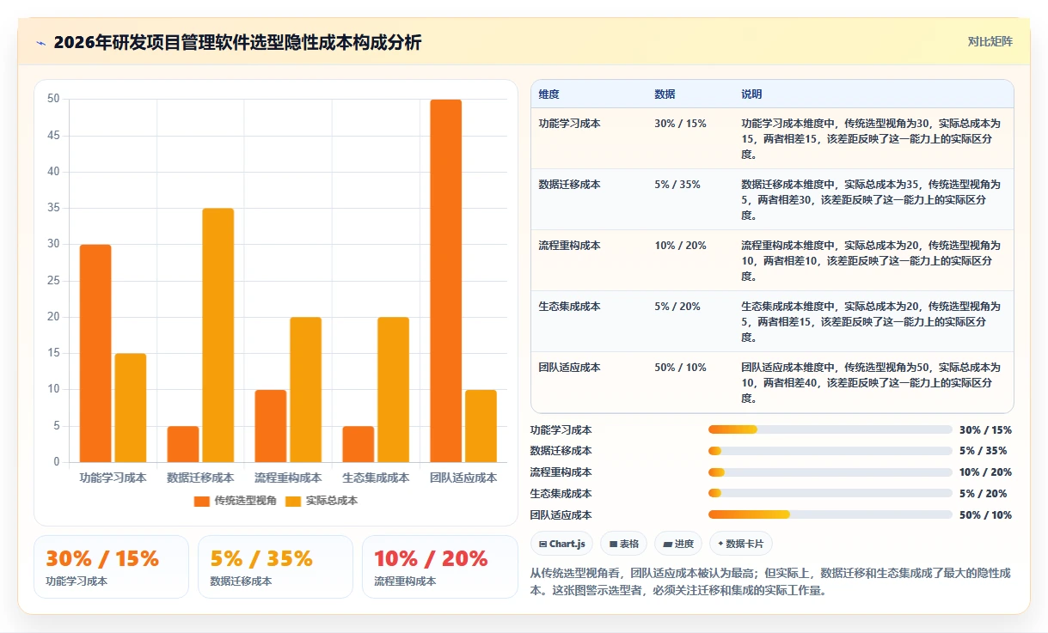This screenshot has width=1048, height=633.
Task: Click the Chart.js chip
Action: [x=562, y=544]
